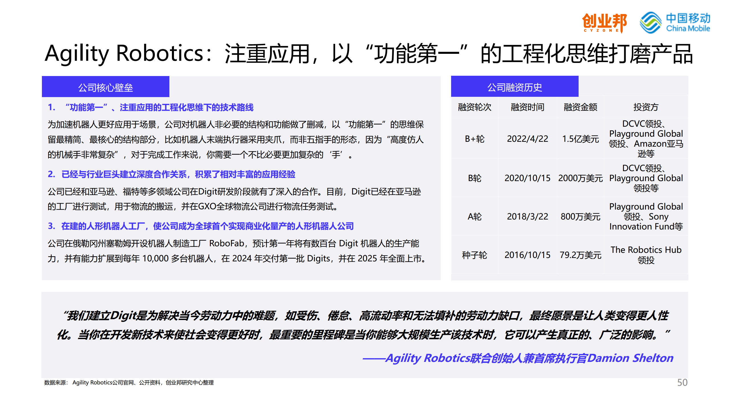Click the B轮 investor cell ending 领投等
730x410 pixels.
(x=646, y=178)
